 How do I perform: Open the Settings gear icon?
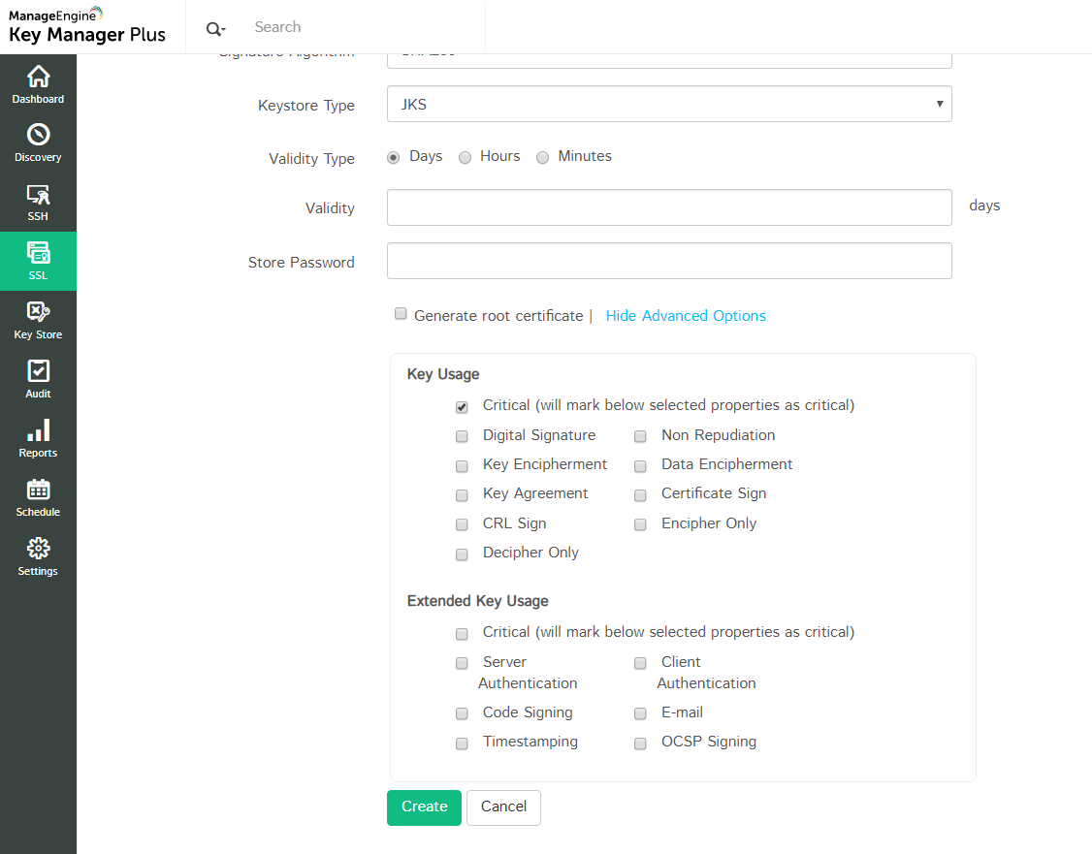point(38,549)
